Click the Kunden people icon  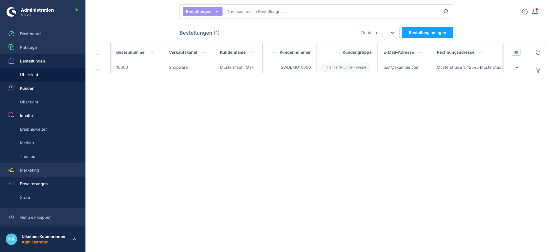pyautogui.click(x=11, y=88)
